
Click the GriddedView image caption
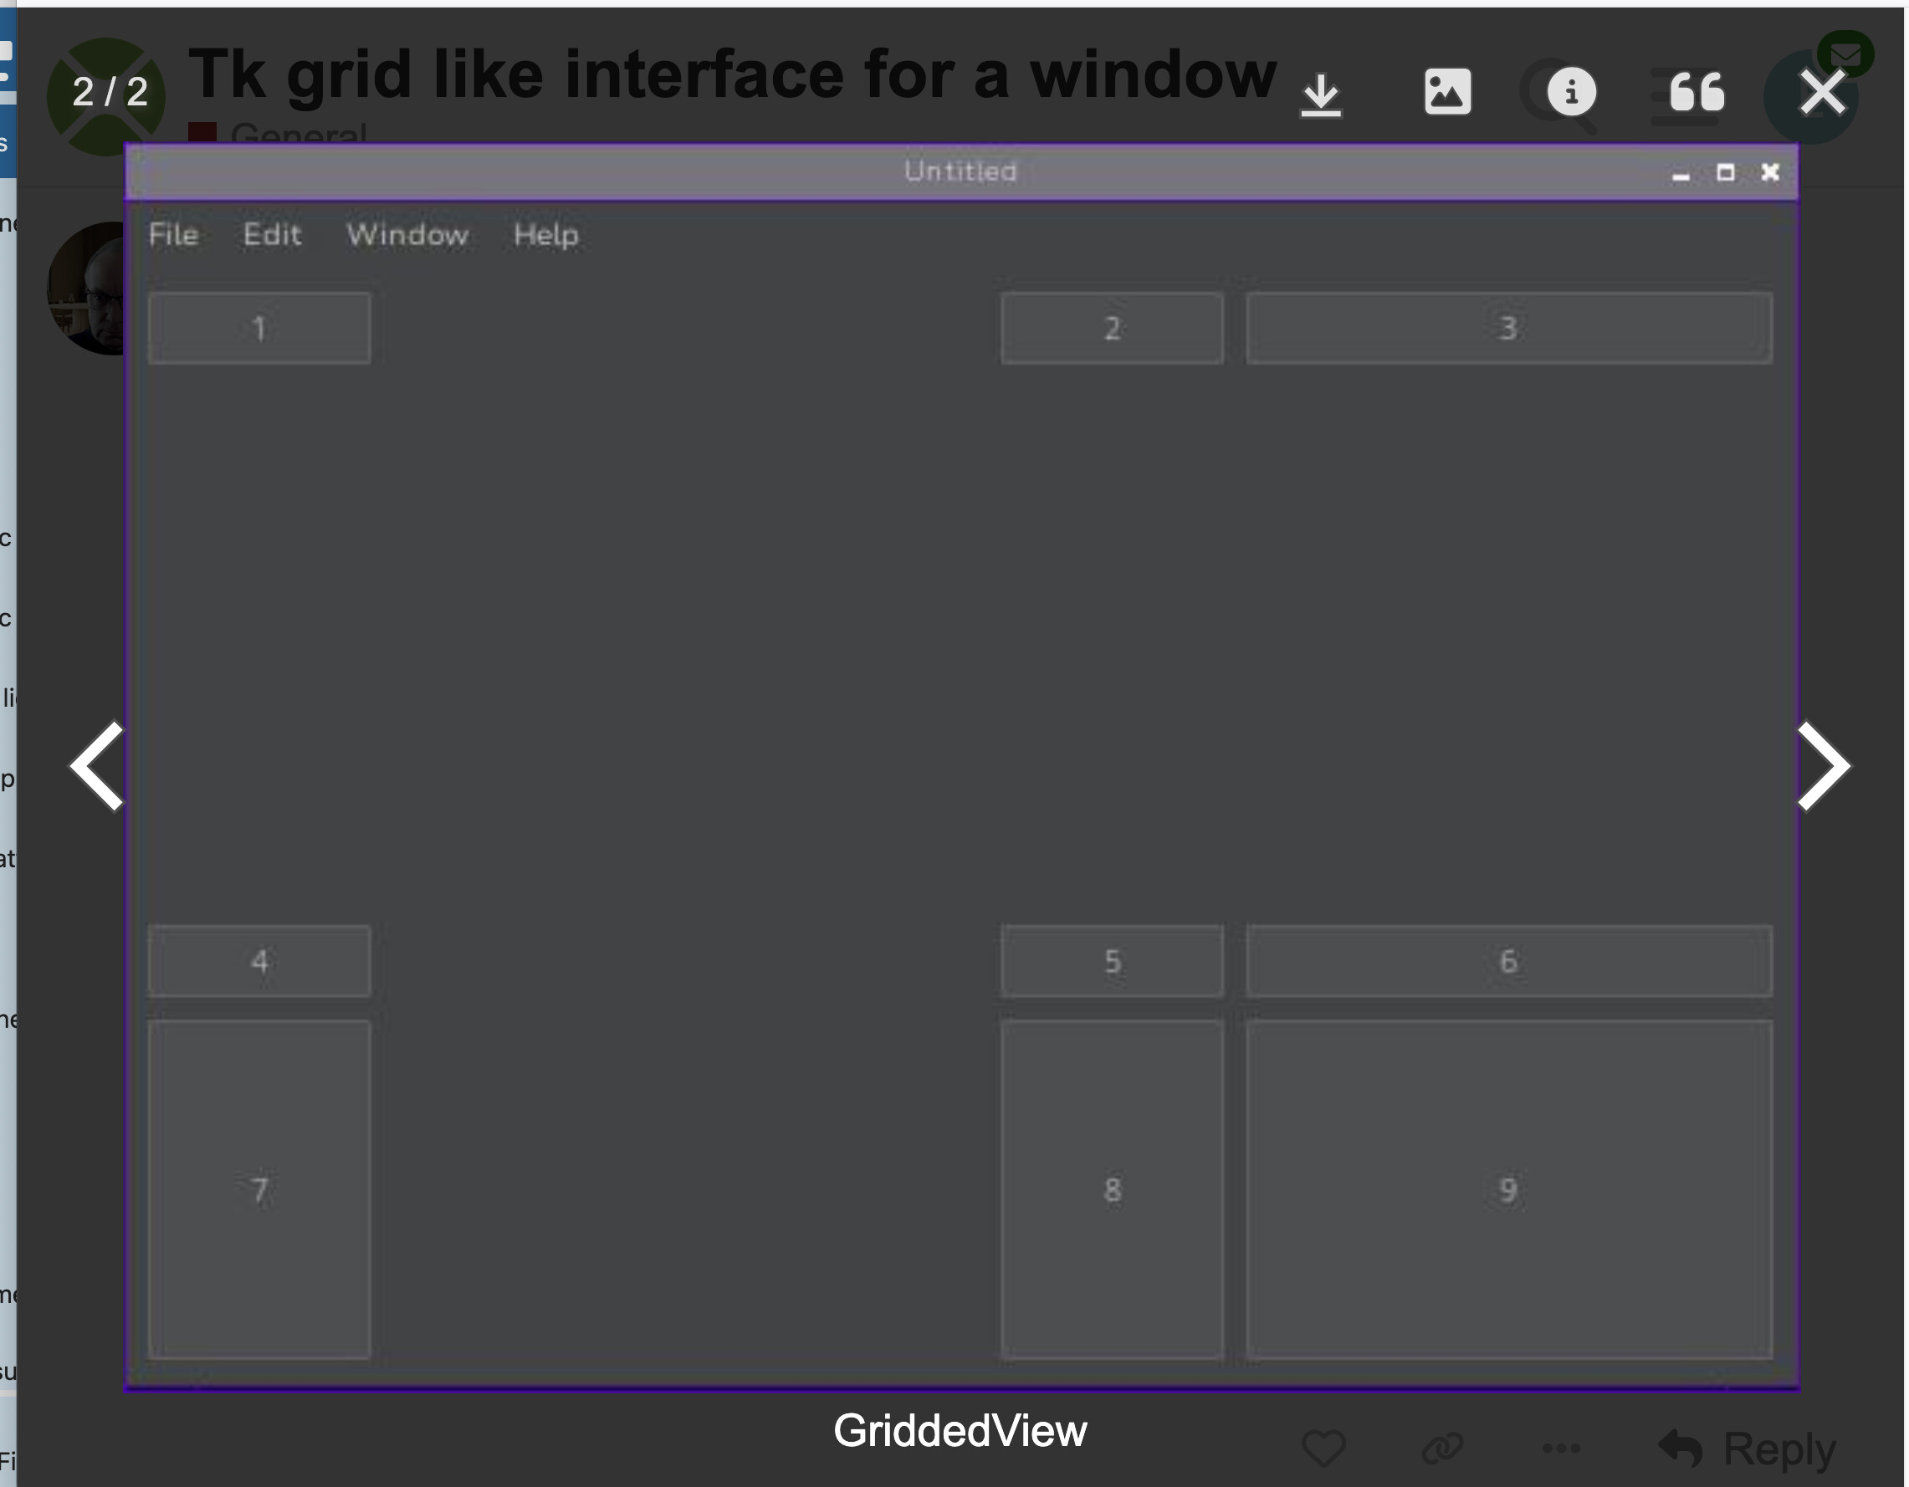(x=960, y=1431)
